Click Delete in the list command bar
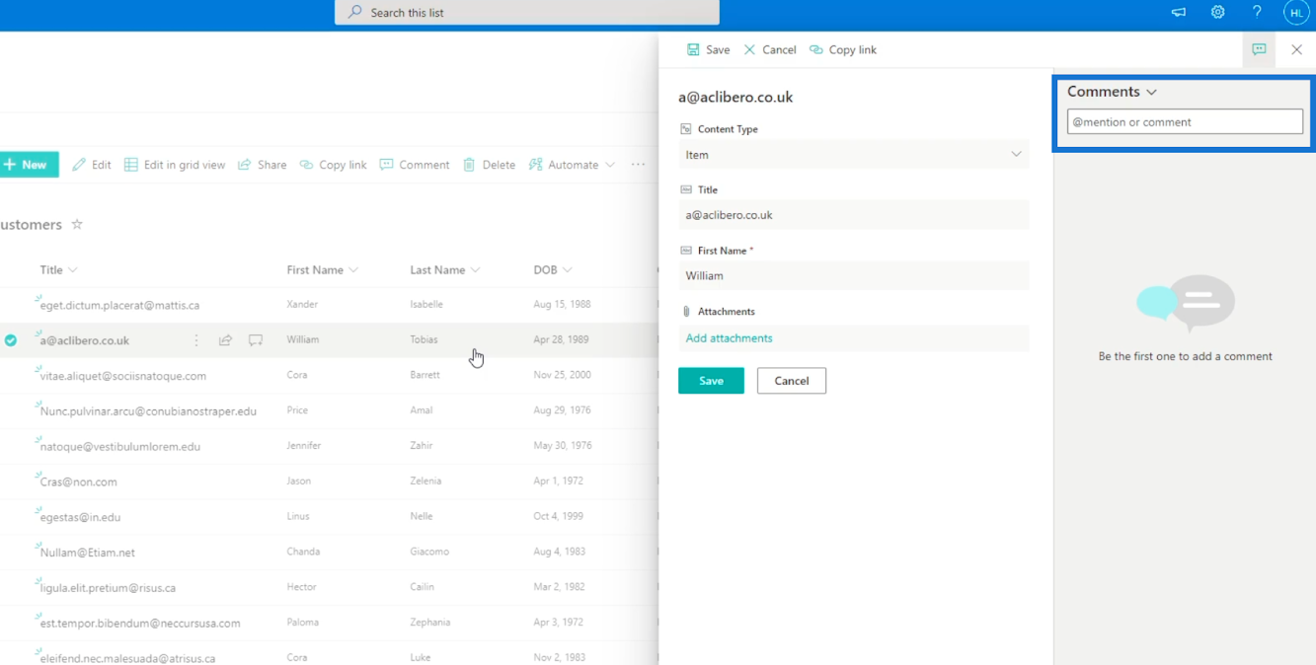 pyautogui.click(x=490, y=165)
